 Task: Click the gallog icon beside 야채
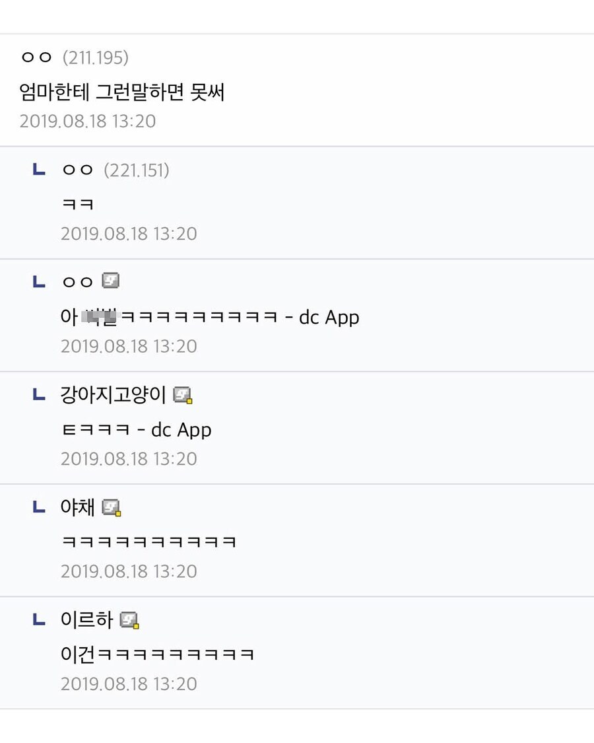tap(112, 508)
